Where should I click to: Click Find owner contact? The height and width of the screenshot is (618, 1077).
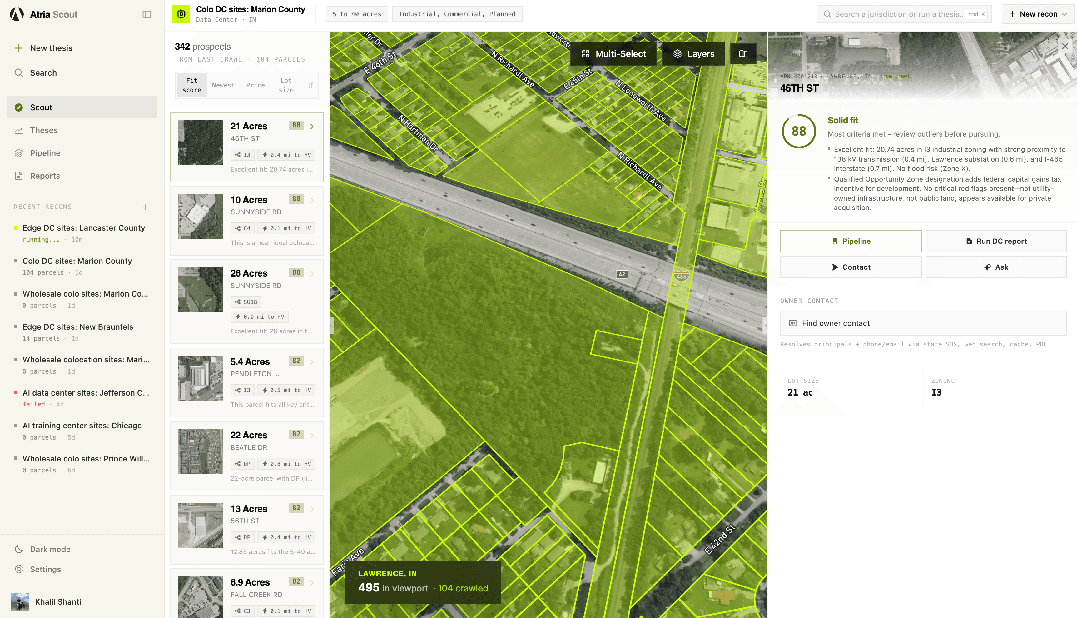[x=923, y=323]
